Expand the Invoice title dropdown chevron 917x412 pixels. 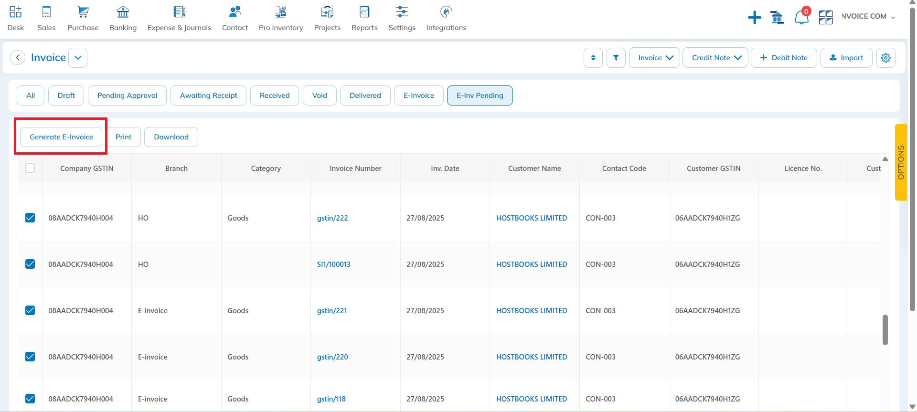pyautogui.click(x=78, y=58)
